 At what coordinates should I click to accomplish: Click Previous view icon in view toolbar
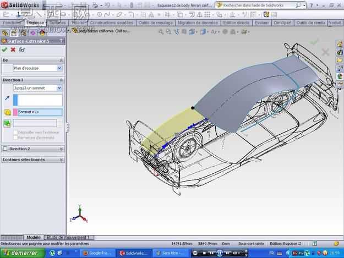point(176,32)
